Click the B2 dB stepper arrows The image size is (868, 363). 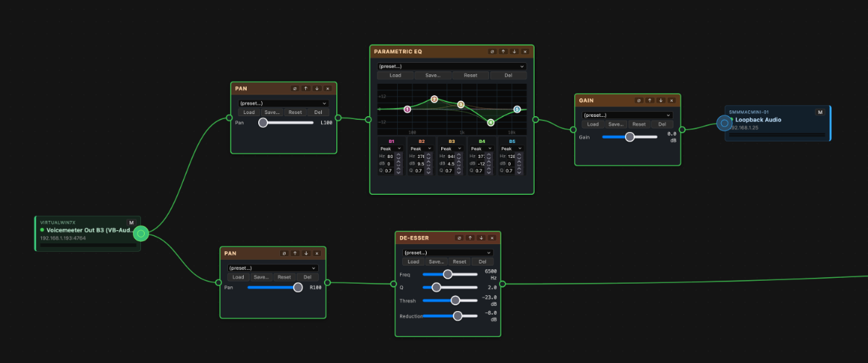click(428, 164)
